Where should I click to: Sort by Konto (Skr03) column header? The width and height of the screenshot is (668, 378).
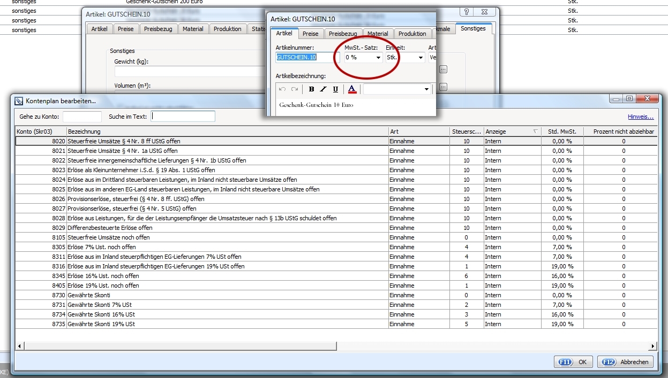pos(41,132)
